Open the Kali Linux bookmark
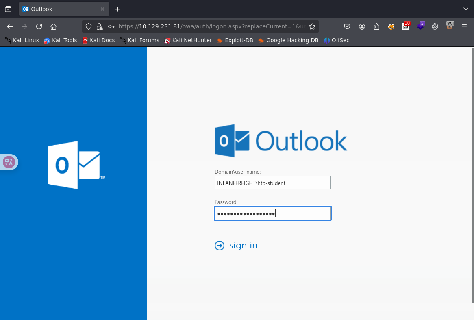This screenshot has height=320, width=474. [22, 40]
